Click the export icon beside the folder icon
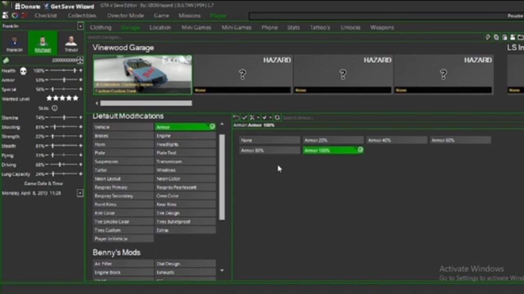This screenshot has height=294, width=524. pyautogui.click(x=513, y=37)
